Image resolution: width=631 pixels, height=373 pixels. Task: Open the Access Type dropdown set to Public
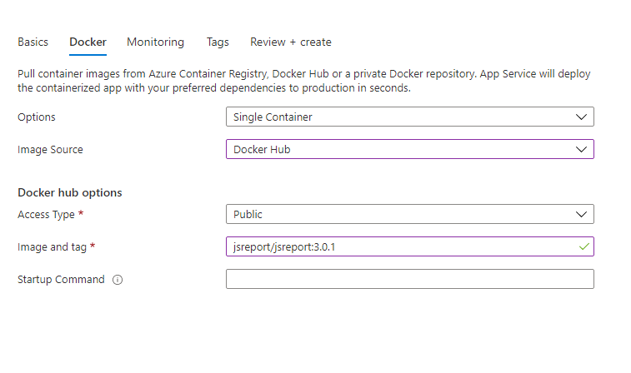point(409,214)
